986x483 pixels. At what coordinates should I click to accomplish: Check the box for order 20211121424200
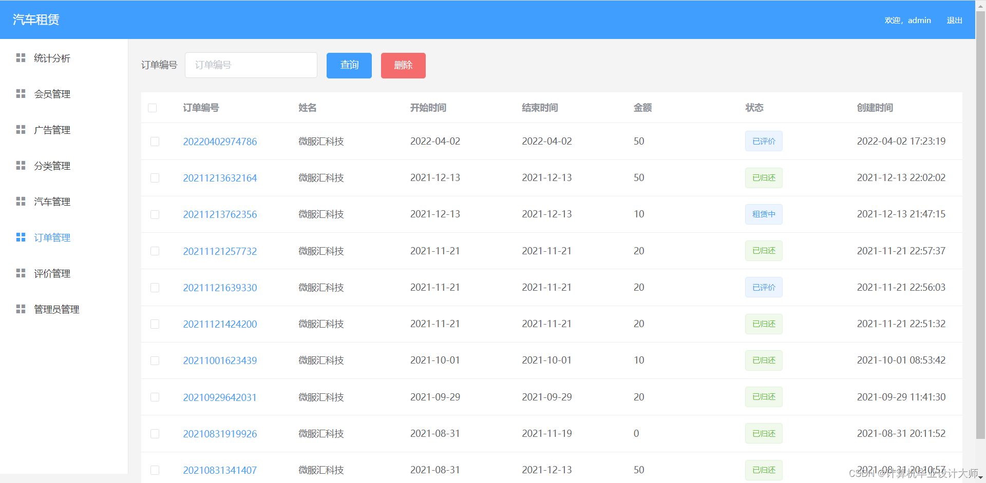pyautogui.click(x=155, y=324)
